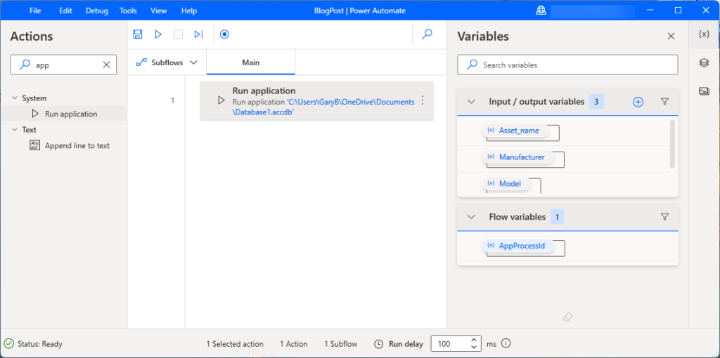Select the Manufacturer variable

520,157
